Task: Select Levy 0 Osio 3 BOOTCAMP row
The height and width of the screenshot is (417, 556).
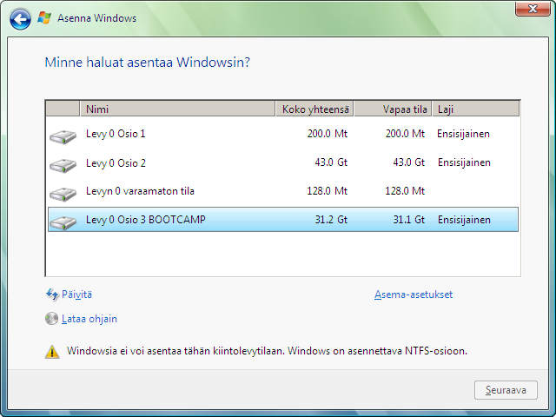Action: click(x=283, y=220)
